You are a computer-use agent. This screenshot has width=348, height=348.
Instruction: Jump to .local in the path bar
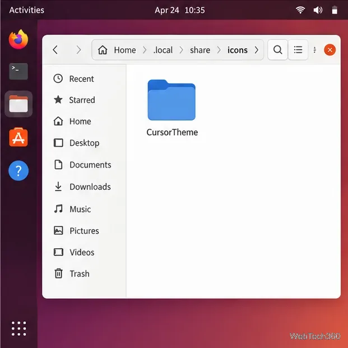pos(163,50)
